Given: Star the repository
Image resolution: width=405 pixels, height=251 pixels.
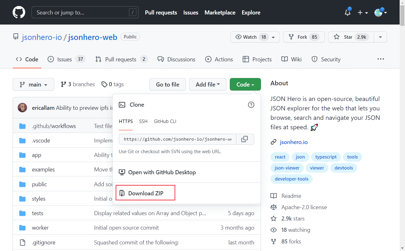Looking at the screenshot, I should (351, 37).
